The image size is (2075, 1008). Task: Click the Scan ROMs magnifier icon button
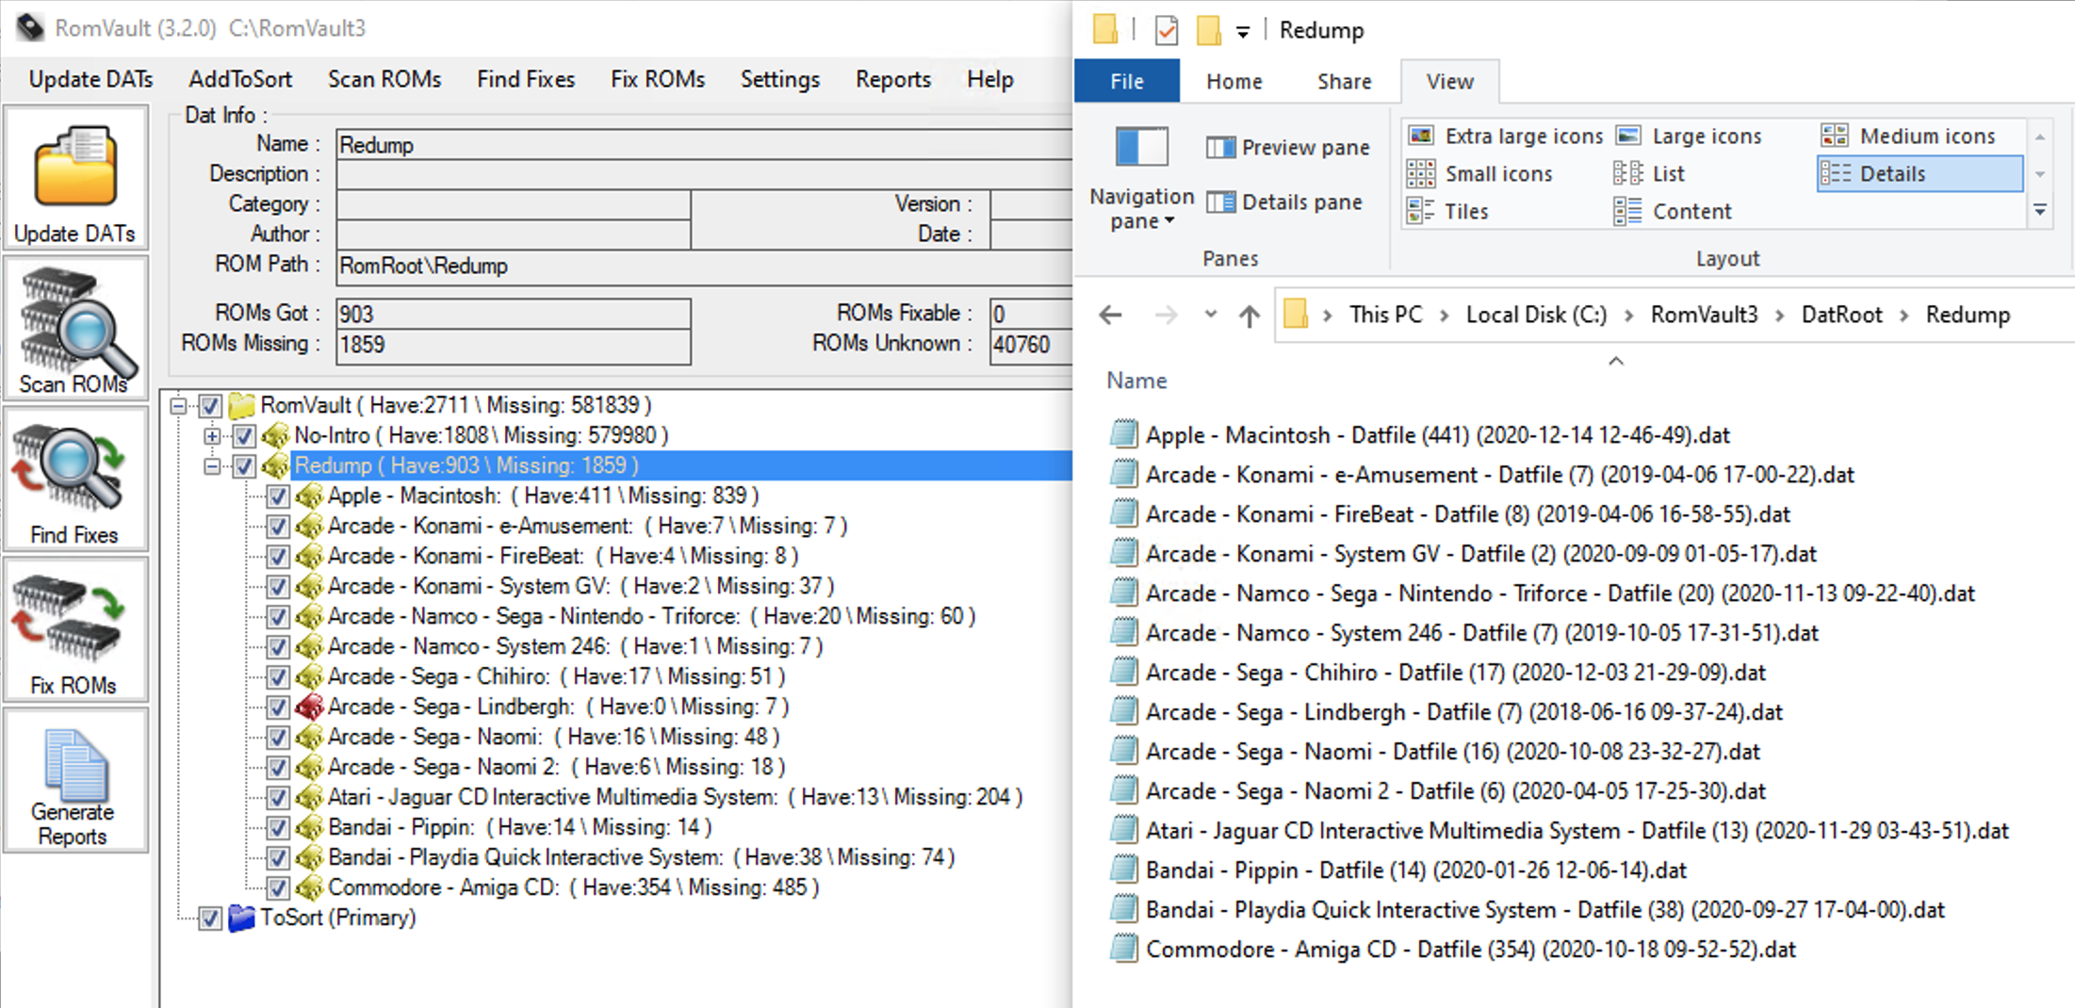pos(75,330)
